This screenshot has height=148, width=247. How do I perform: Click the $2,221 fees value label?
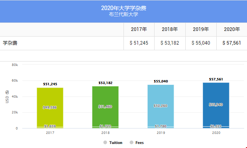[x=216, y=126]
